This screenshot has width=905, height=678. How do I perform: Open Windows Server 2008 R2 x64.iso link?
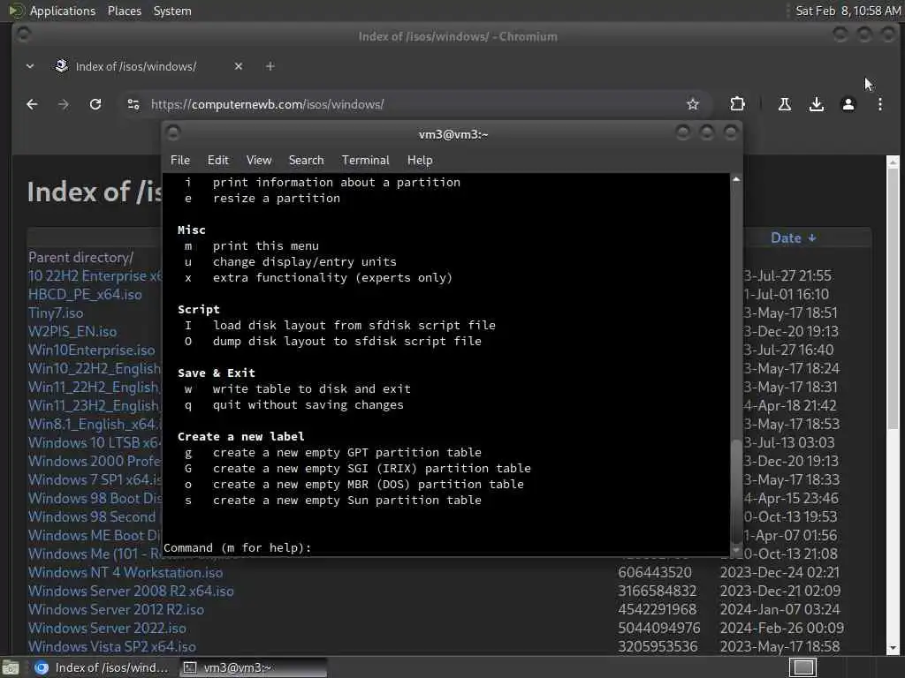(x=131, y=591)
